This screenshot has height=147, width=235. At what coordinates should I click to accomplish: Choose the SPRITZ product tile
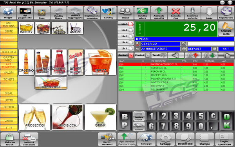[100, 62]
